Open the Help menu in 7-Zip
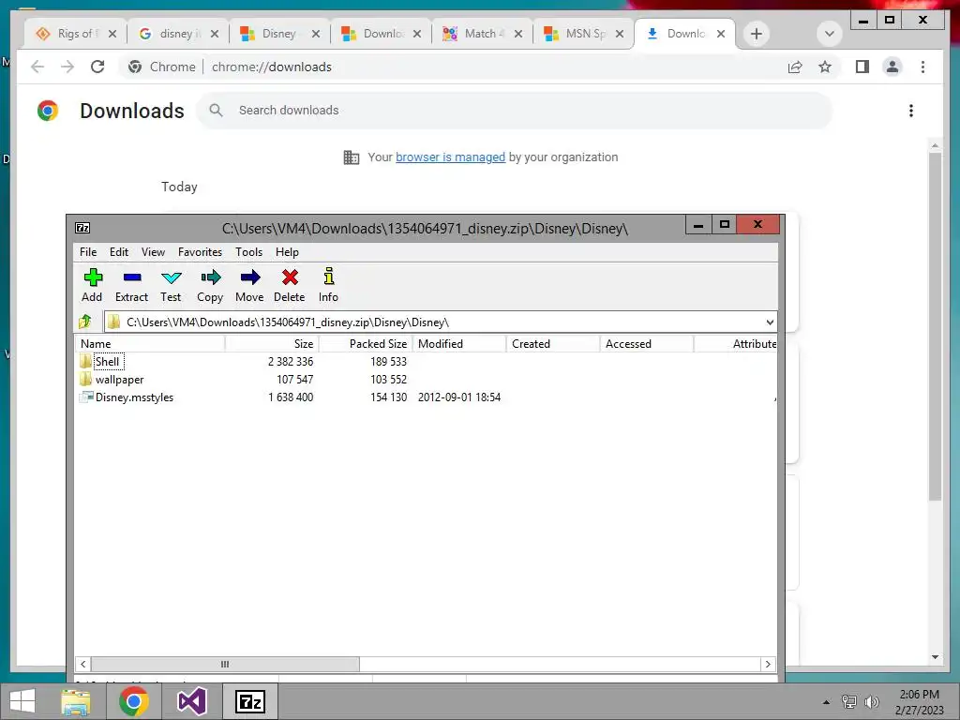This screenshot has height=720, width=960. pyautogui.click(x=287, y=252)
